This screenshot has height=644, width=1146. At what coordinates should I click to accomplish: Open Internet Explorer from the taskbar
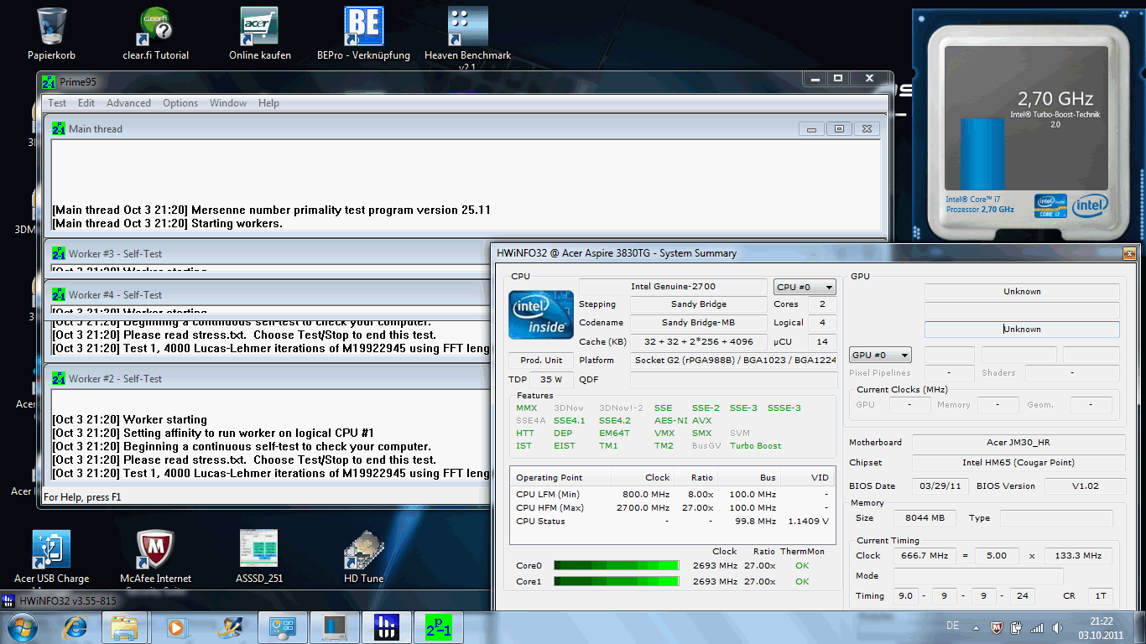[x=76, y=627]
